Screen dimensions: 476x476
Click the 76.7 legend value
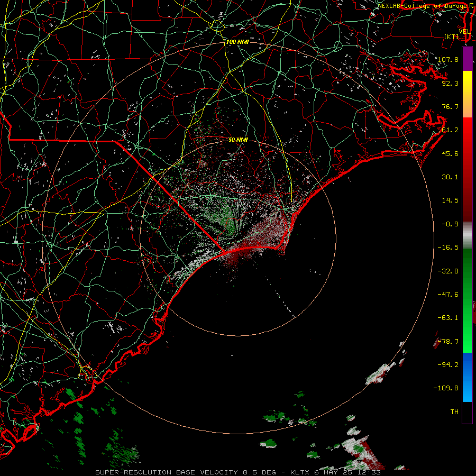pos(450,106)
